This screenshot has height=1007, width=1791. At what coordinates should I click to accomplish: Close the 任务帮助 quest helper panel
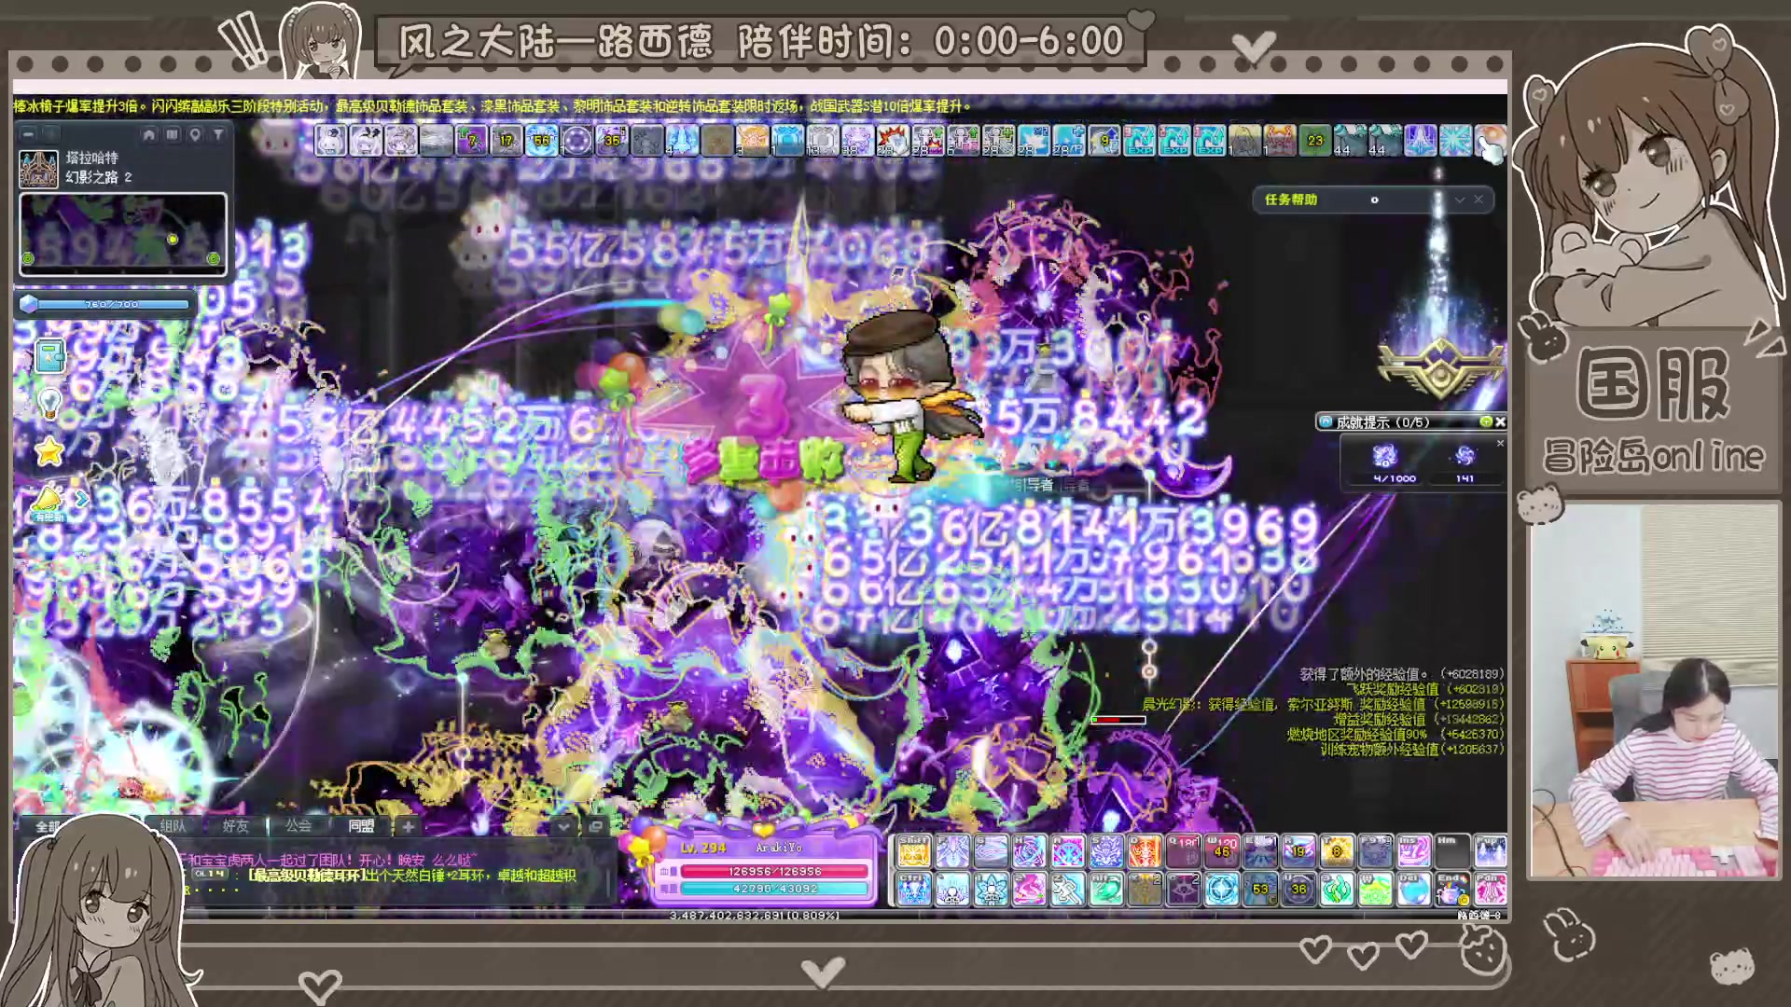pyautogui.click(x=1479, y=200)
